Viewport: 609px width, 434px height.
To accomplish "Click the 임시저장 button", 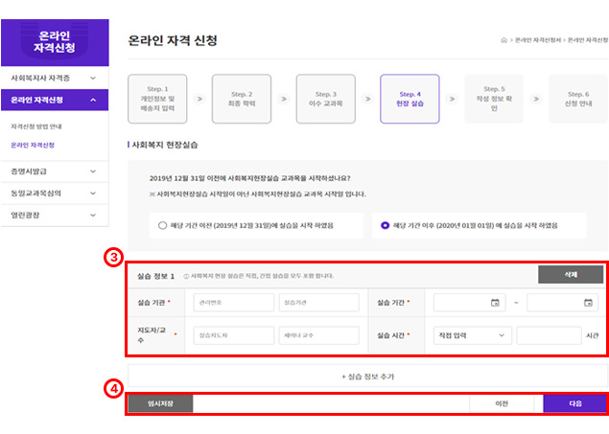I will pos(160,403).
